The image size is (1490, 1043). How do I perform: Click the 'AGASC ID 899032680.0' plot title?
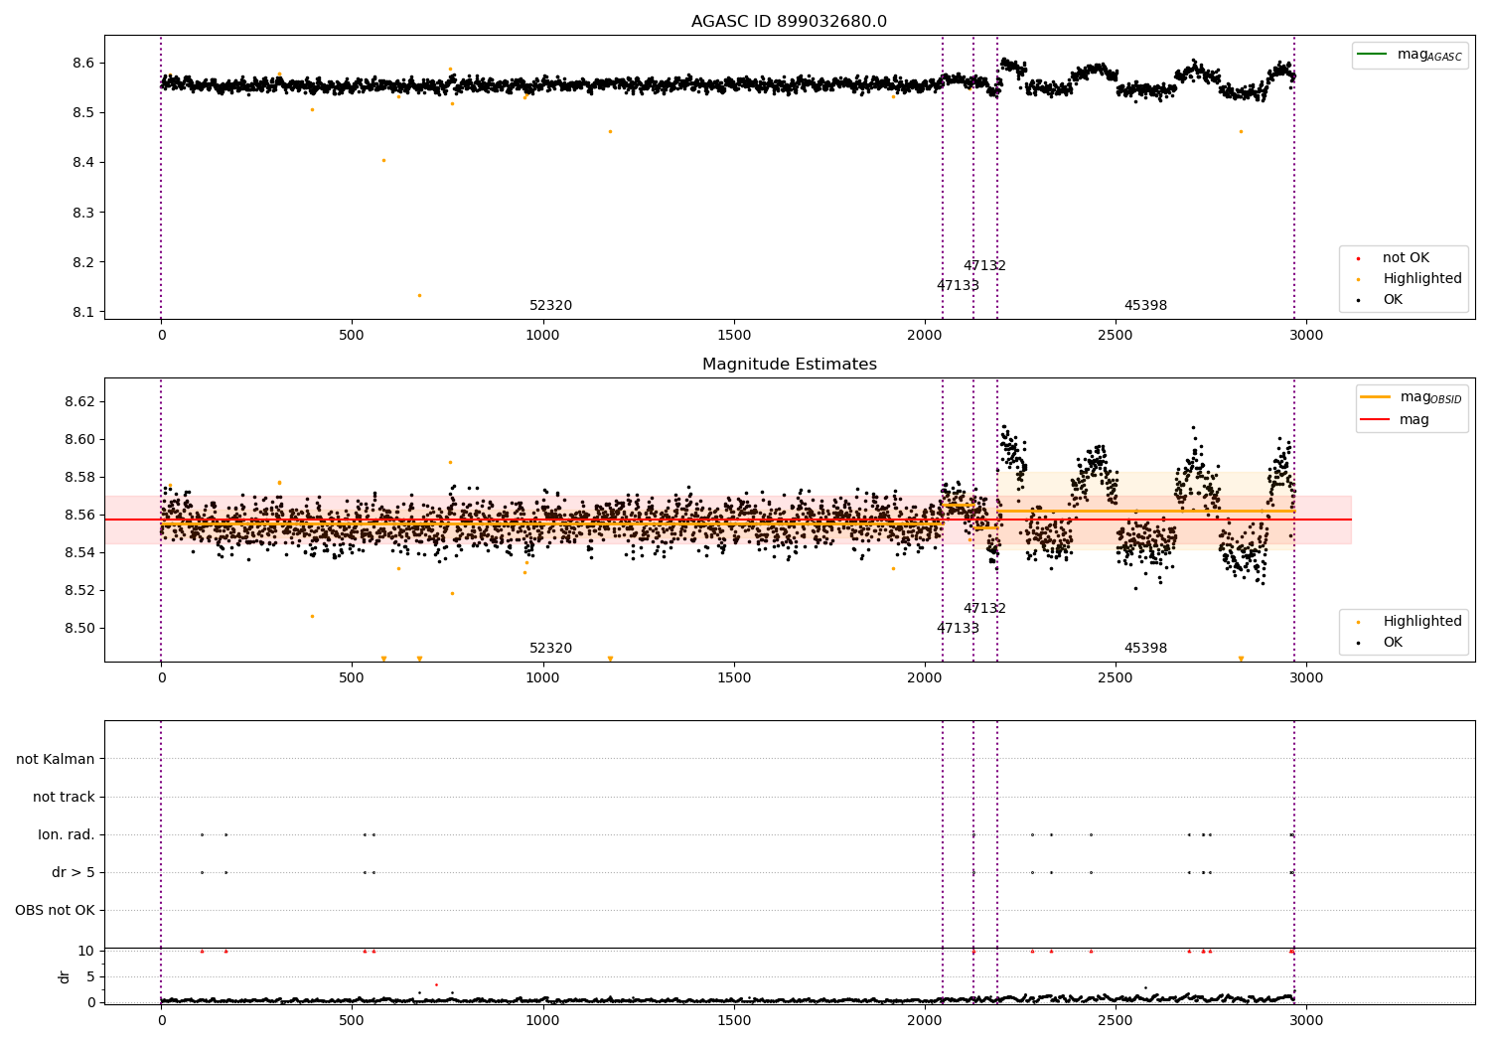(x=789, y=22)
